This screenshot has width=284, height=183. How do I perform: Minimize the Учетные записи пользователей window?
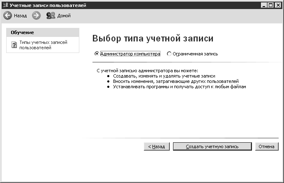point(264,5)
